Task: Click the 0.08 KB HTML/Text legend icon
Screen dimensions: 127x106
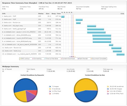Action: click(108, 94)
